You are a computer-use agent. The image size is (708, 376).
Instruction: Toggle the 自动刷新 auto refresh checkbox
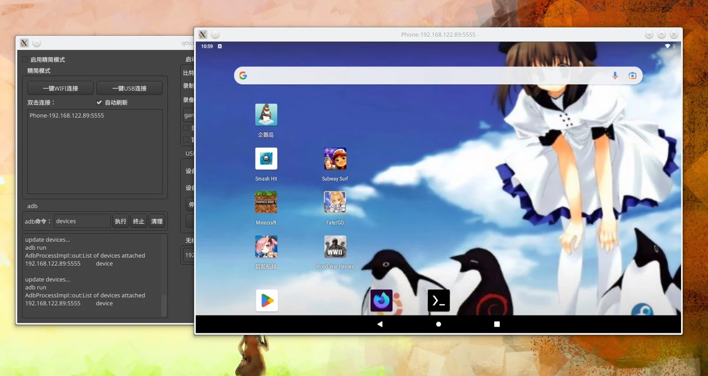click(x=99, y=103)
